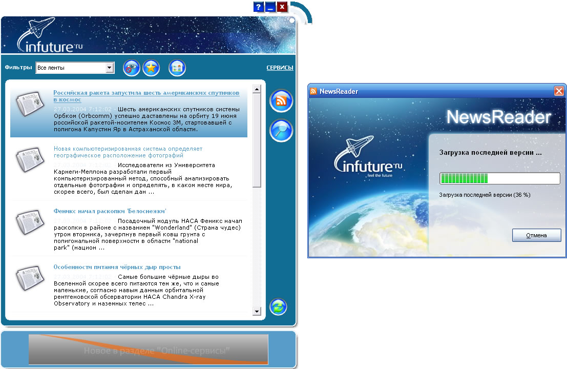567x369 pixels.
Task: Close the NewsReader dialog window
Action: (x=559, y=91)
